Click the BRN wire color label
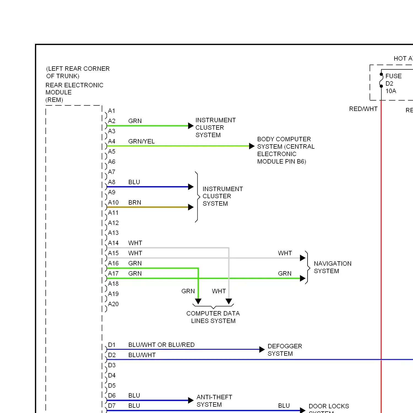This screenshot has height=413, width=413. tap(135, 202)
